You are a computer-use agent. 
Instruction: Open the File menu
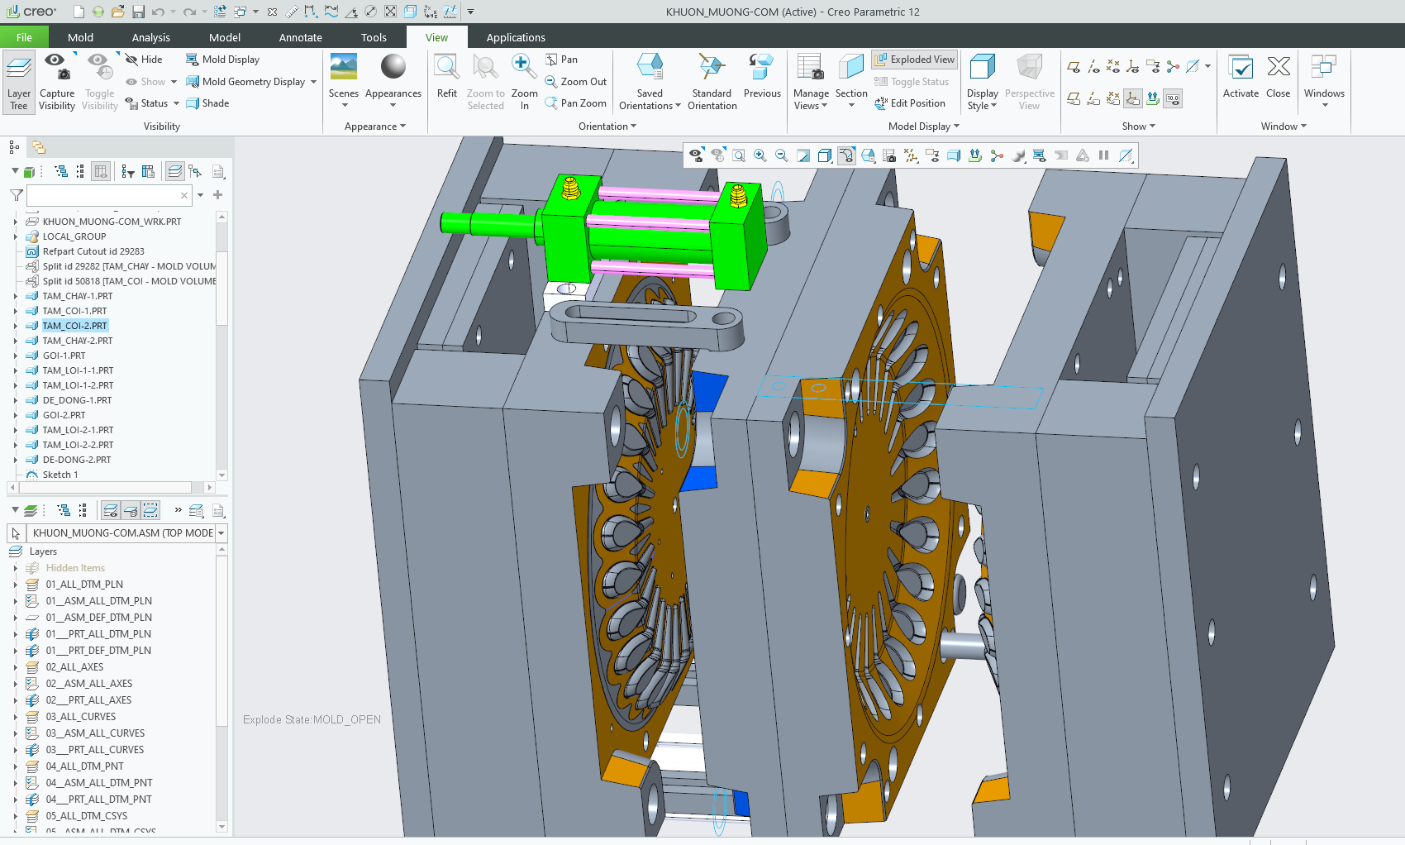point(24,37)
